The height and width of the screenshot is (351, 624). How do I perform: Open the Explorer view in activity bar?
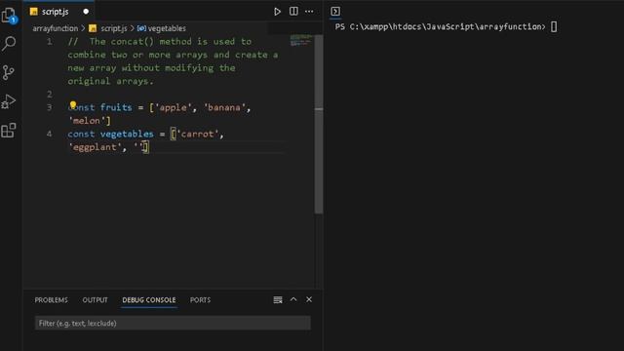point(9,16)
